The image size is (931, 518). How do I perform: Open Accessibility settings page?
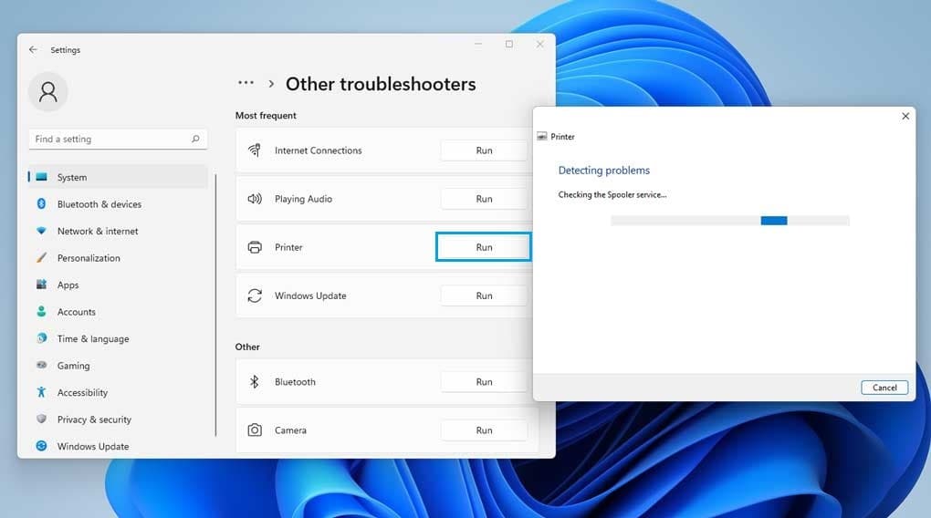pyautogui.click(x=118, y=392)
